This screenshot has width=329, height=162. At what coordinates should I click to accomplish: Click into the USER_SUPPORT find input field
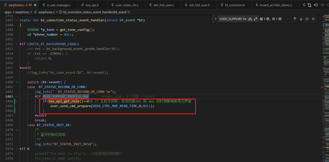tap(230, 19)
